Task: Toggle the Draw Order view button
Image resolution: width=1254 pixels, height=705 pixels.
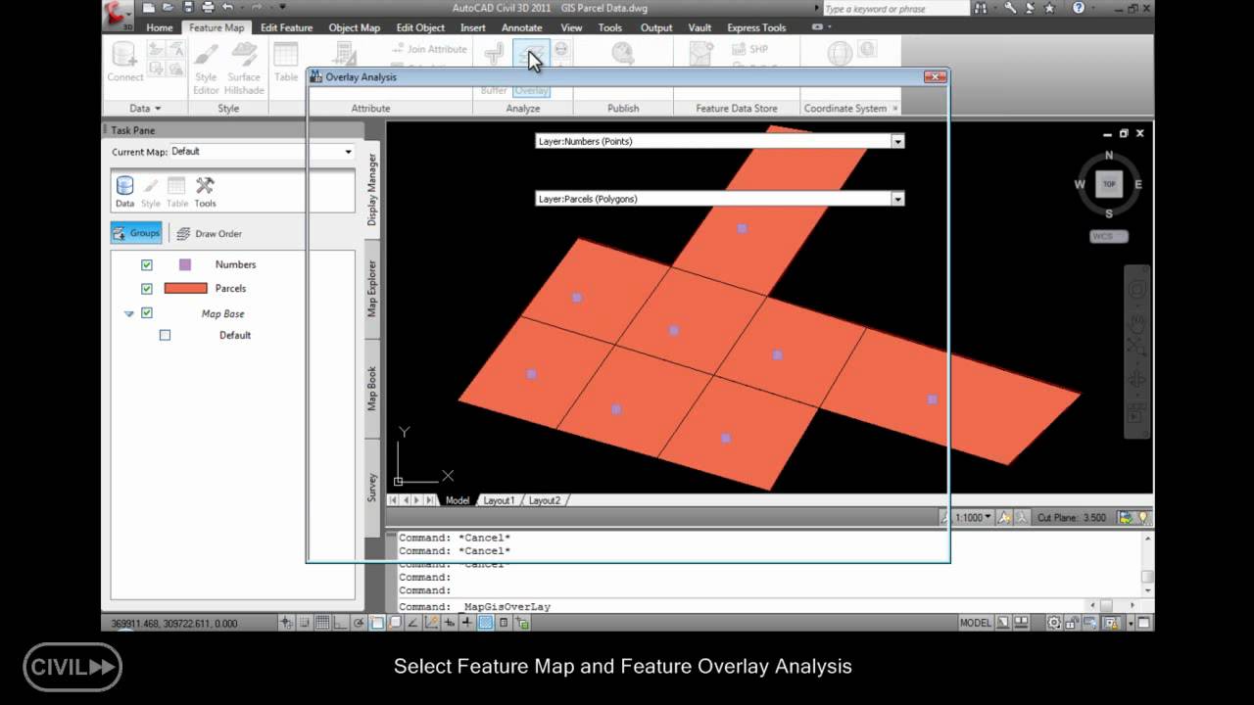Action: click(x=209, y=233)
